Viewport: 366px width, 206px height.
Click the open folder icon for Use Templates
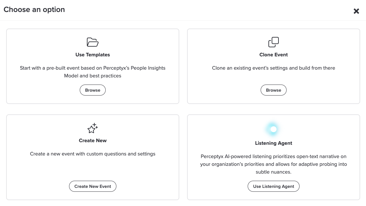pos(92,42)
